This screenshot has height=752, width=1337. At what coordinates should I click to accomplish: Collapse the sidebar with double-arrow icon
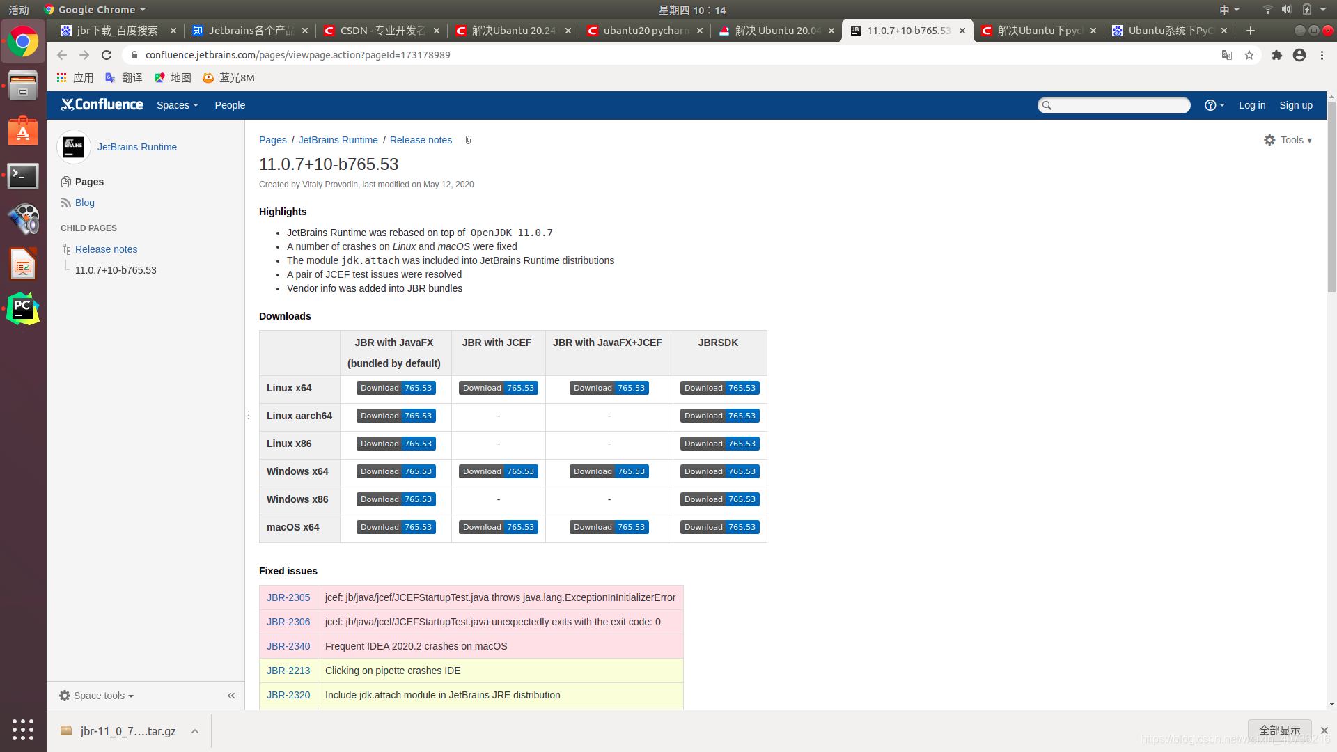pyautogui.click(x=231, y=696)
